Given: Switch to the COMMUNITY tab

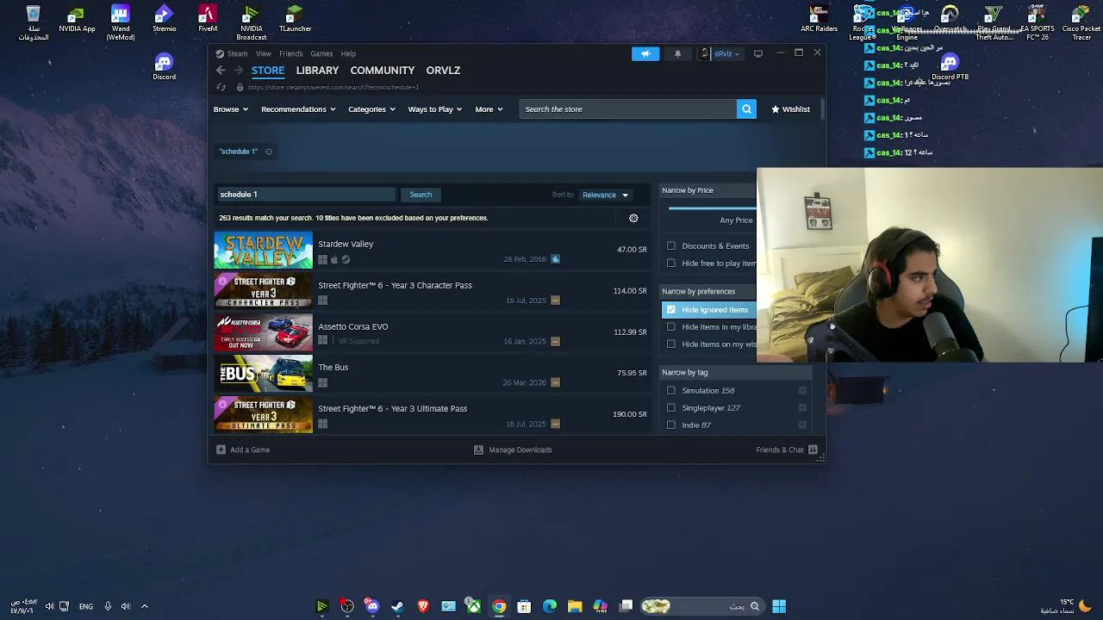Looking at the screenshot, I should point(383,71).
